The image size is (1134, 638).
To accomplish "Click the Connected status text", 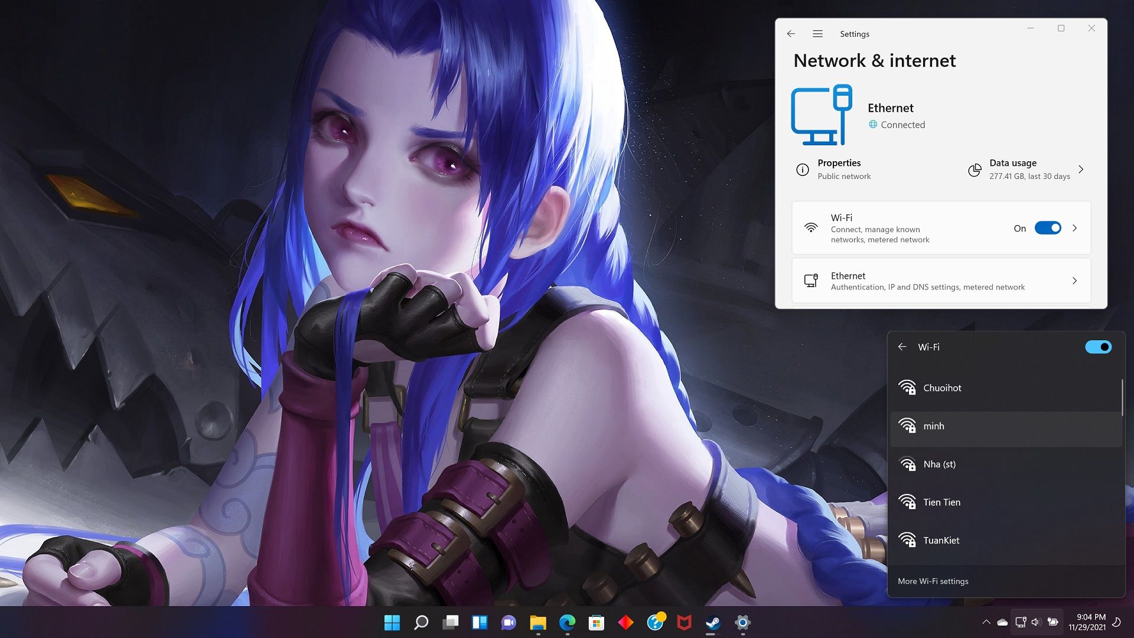I will coord(902,125).
